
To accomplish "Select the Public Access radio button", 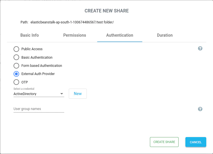I will pos(16,49).
